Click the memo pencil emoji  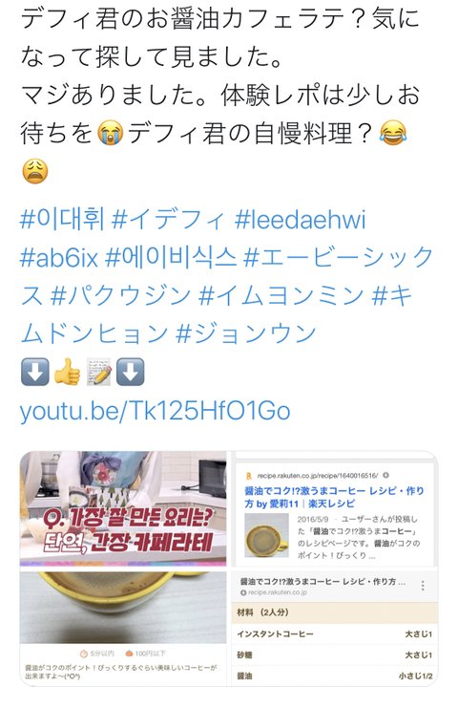point(99,372)
